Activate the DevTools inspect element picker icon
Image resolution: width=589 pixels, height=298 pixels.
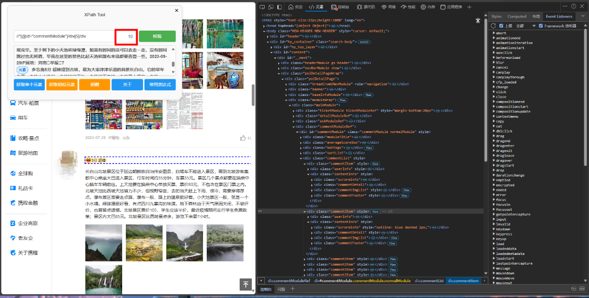tap(262, 7)
